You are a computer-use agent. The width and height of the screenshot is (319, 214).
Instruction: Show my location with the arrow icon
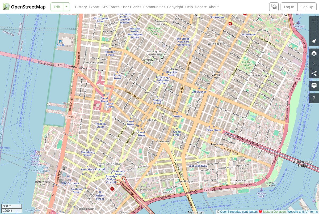(x=314, y=41)
